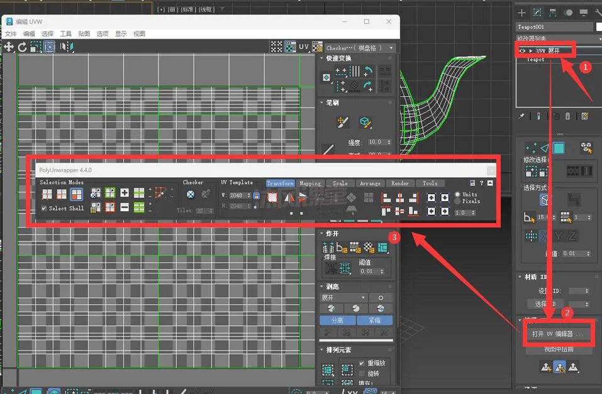The height and width of the screenshot is (394, 602).
Task: Click the Mirror icon in UVW editor toolbar
Action: click(x=67, y=47)
